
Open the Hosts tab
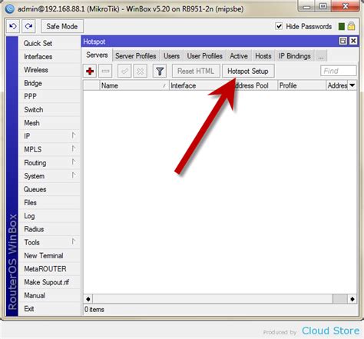point(263,56)
